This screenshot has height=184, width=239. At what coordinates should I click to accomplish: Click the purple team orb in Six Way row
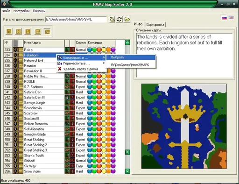point(113,166)
